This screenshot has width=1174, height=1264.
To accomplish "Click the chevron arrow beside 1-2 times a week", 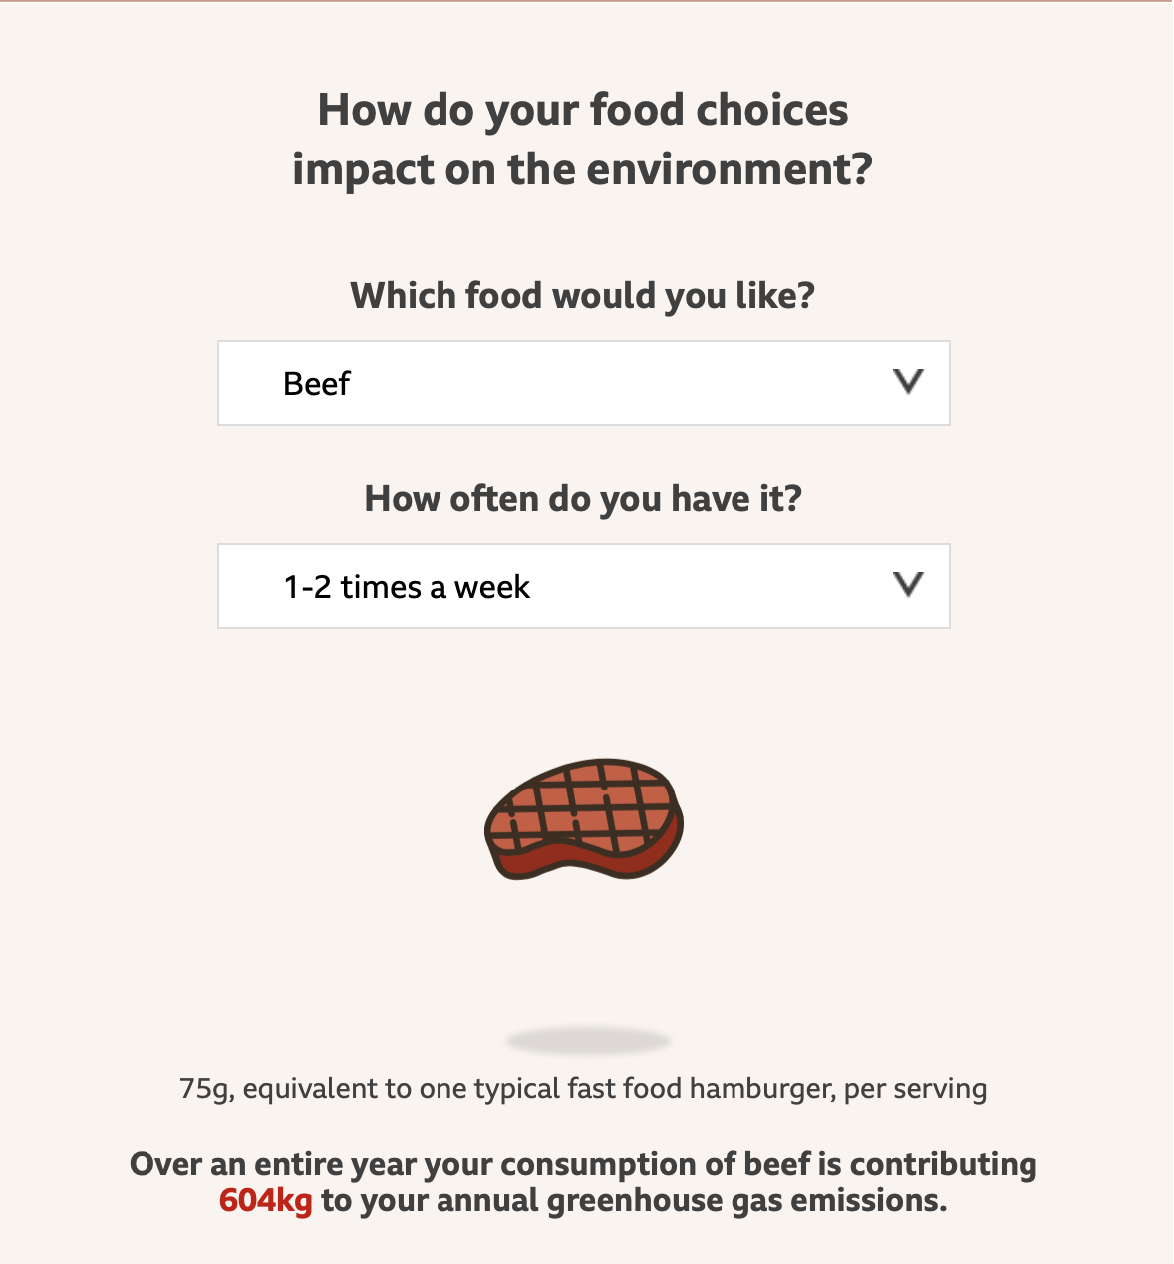I will 908,585.
